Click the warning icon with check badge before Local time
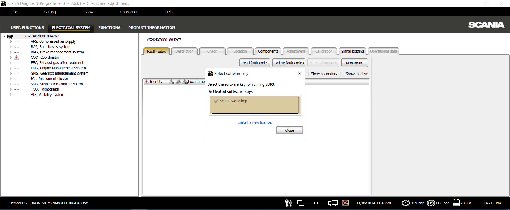 [185, 82]
